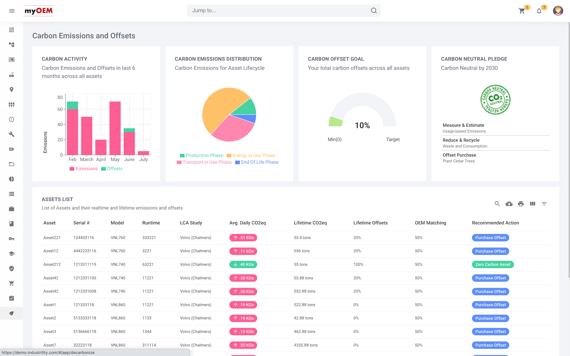The width and height of the screenshot is (570, 356).
Task: Toggle Production Phase legend item
Action: (x=202, y=155)
